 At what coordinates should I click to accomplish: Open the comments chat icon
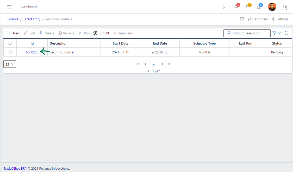tap(242, 19)
